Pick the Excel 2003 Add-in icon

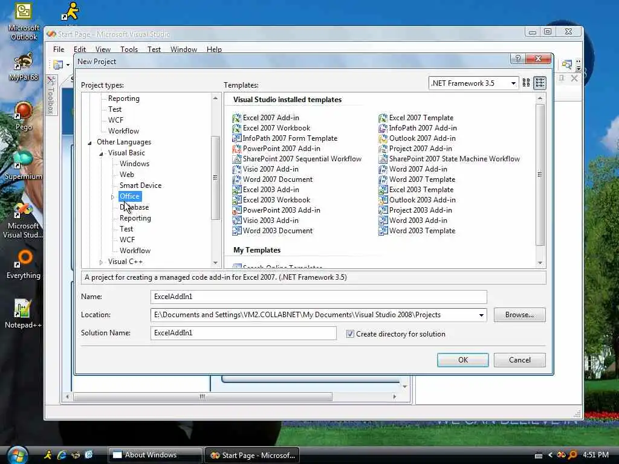236,189
